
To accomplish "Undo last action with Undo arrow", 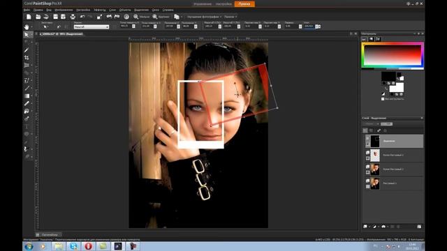I will click(x=82, y=17).
